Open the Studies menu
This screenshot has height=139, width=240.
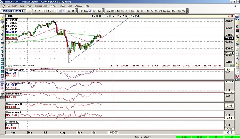(x=53, y=6)
